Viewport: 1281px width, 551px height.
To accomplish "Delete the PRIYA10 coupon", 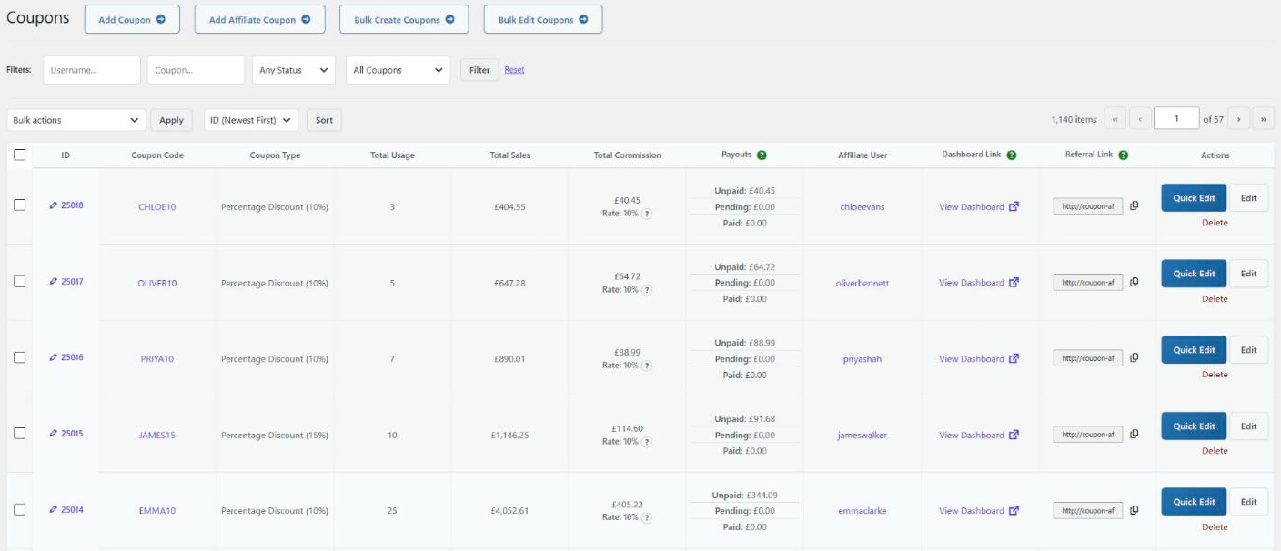I will click(x=1215, y=375).
